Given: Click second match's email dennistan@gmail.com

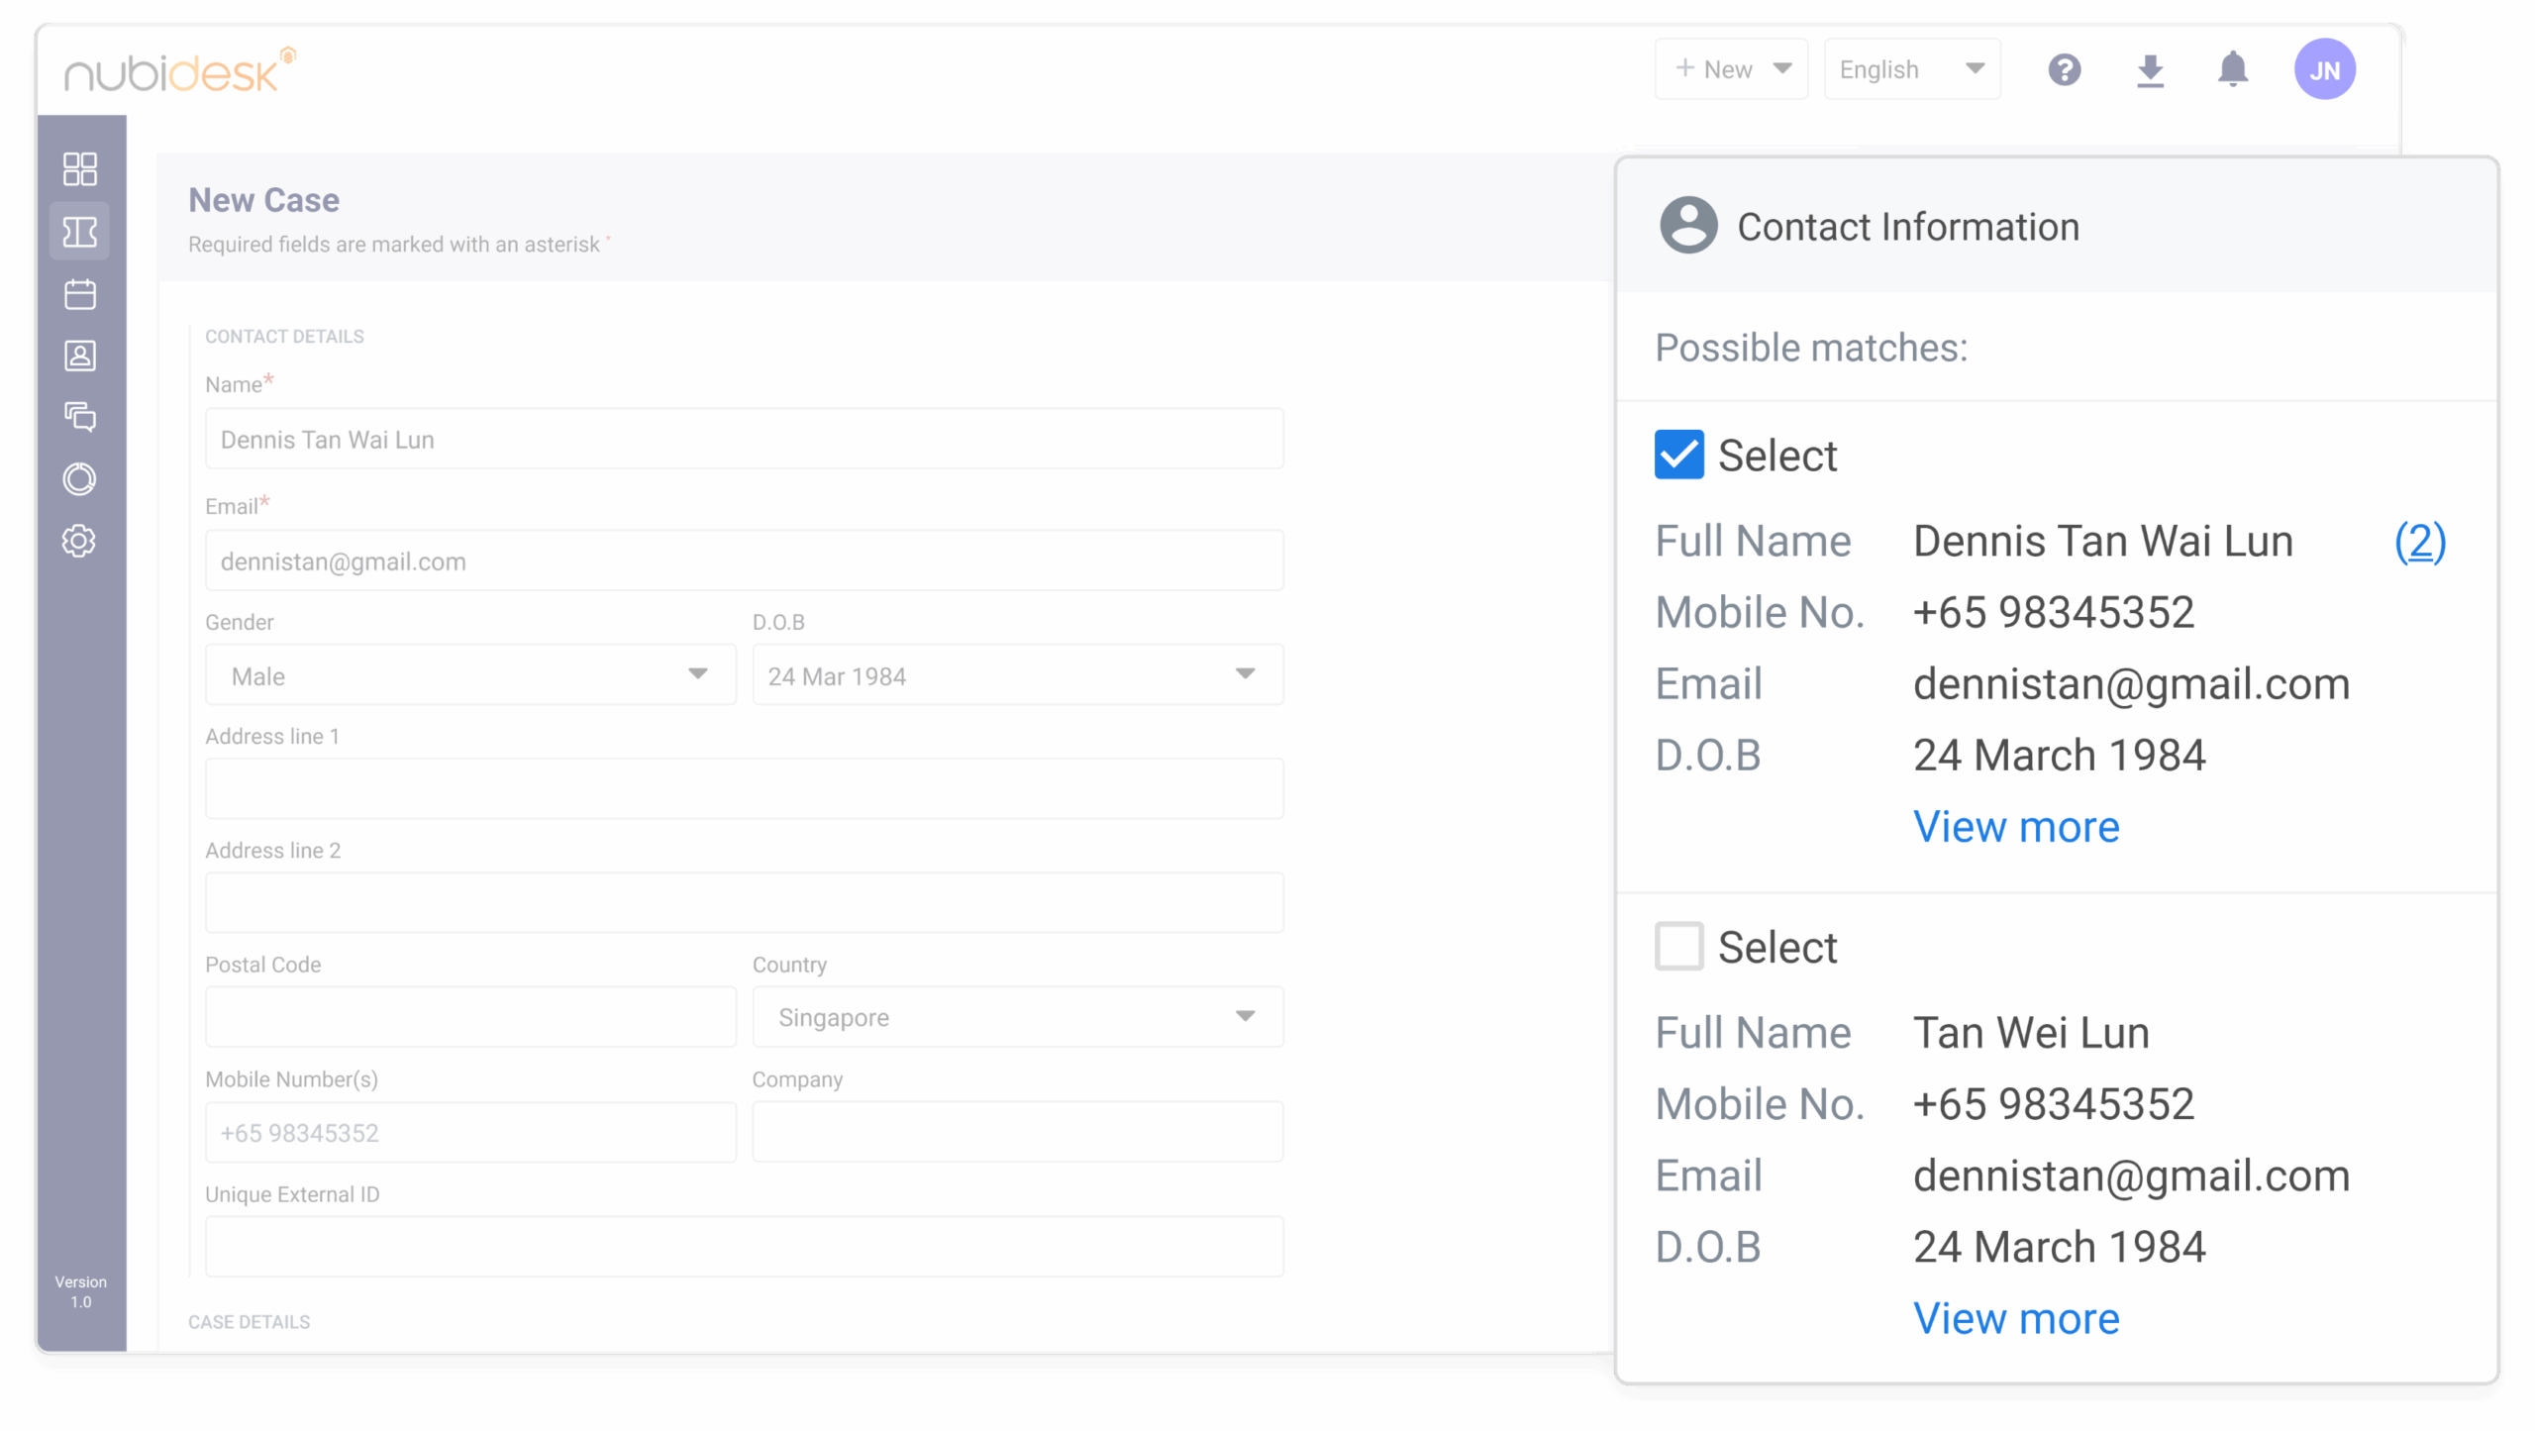Looking at the screenshot, I should coord(2131,1175).
